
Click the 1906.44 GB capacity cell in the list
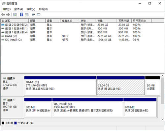104,40
